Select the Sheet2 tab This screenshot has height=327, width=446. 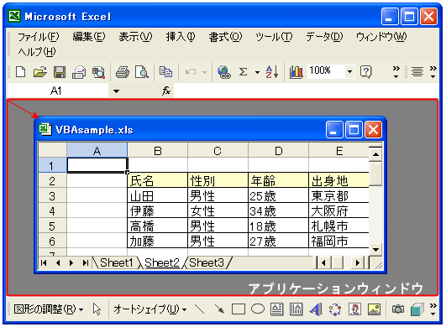pyautogui.click(x=162, y=262)
